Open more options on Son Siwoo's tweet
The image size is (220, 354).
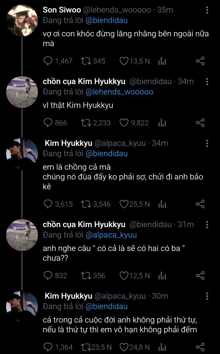pos(207,10)
